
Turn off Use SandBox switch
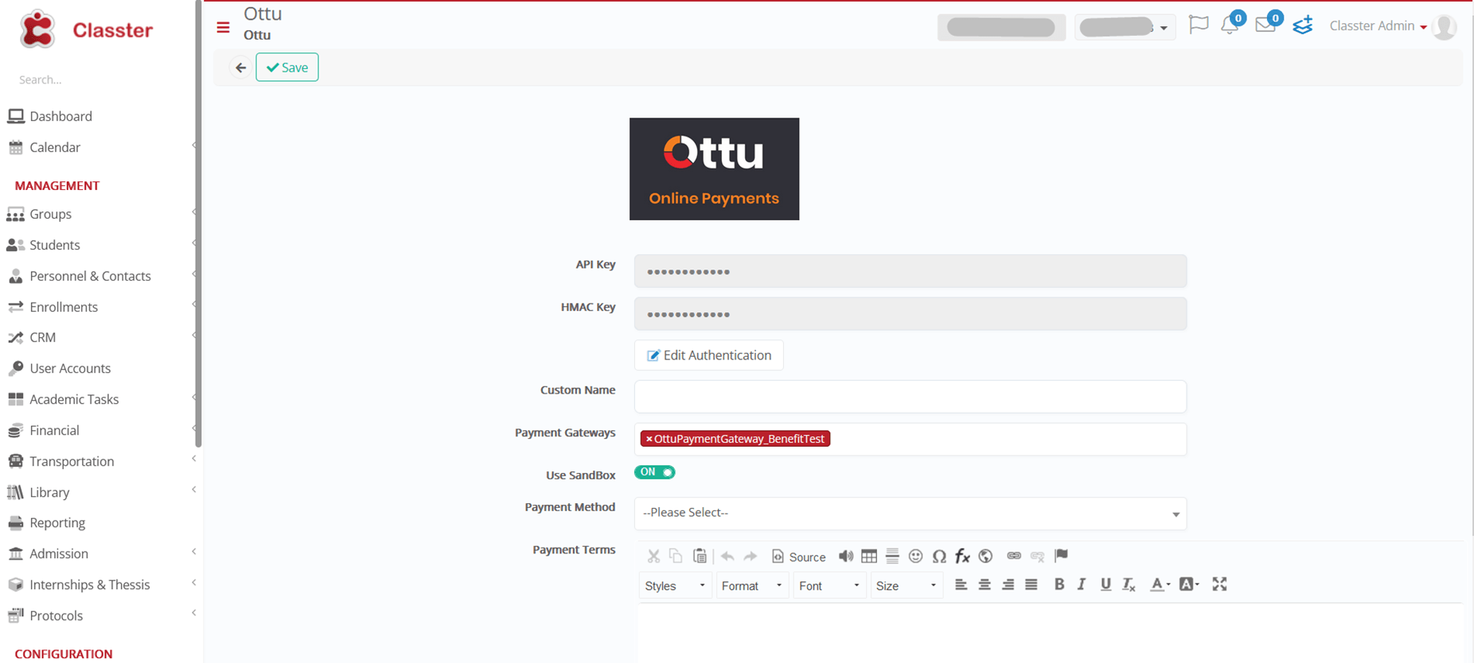tap(655, 472)
